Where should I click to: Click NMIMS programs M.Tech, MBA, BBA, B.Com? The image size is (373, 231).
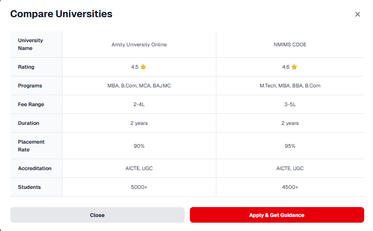pyautogui.click(x=290, y=86)
